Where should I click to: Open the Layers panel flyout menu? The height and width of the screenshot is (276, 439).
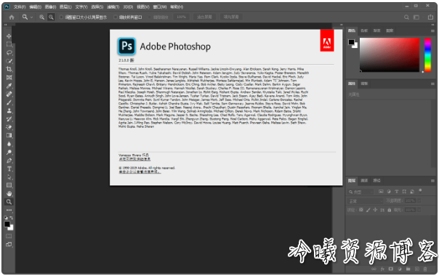pyautogui.click(x=432, y=181)
